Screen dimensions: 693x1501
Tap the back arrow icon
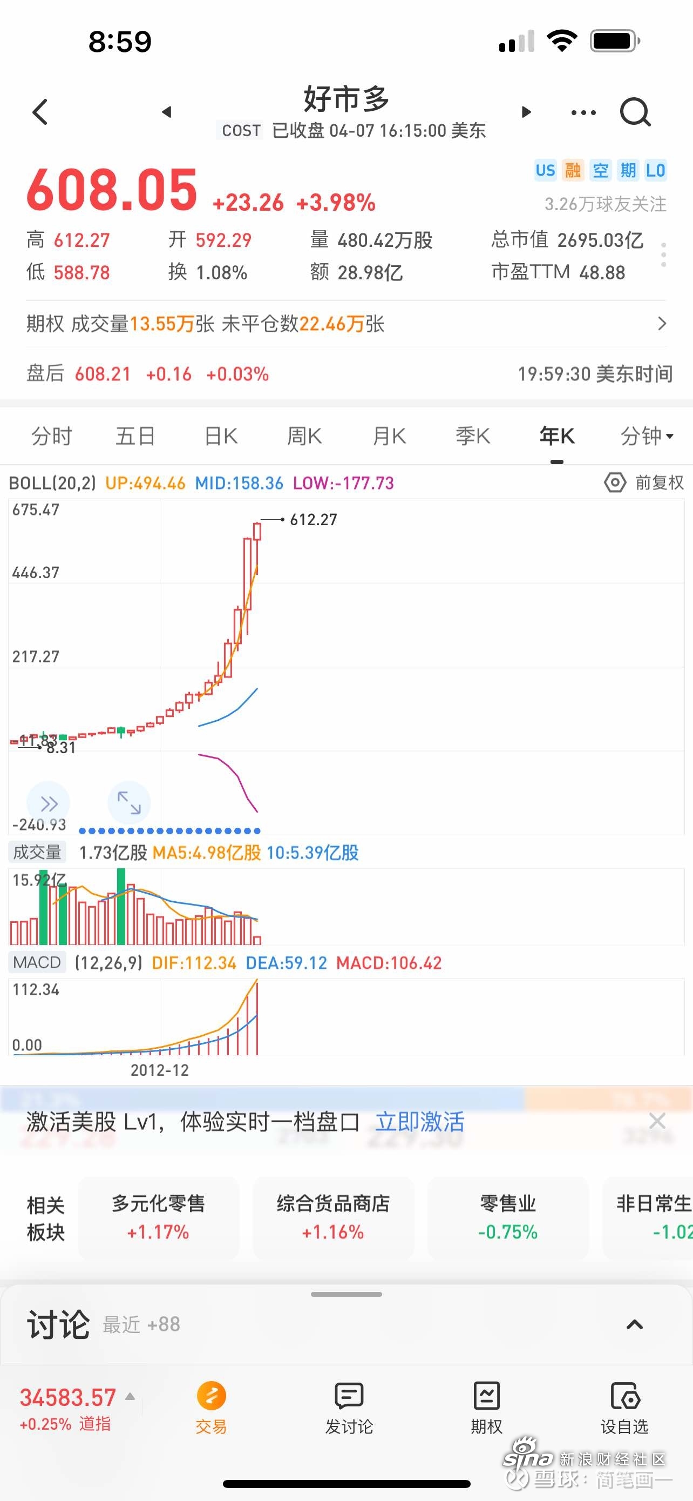pos(40,112)
